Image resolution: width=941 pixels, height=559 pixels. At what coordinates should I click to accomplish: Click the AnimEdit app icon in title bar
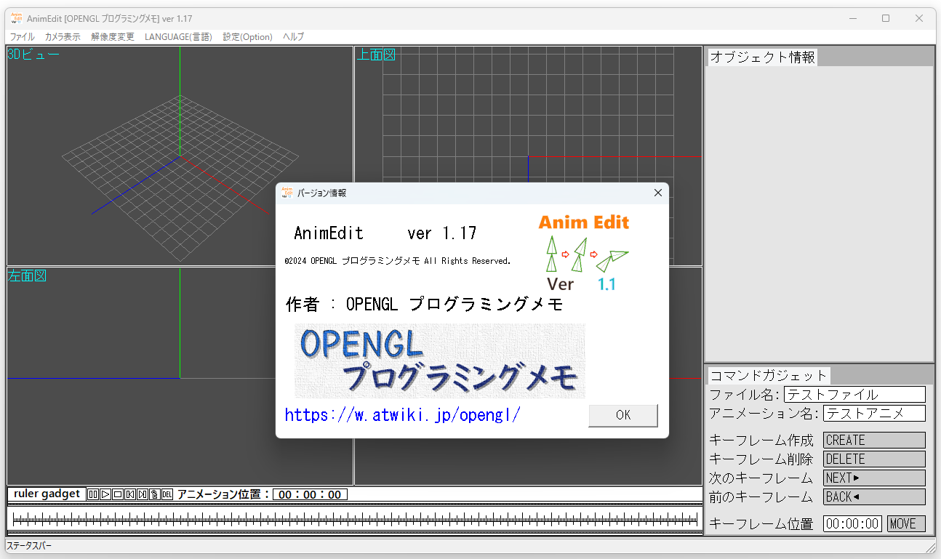(x=16, y=18)
